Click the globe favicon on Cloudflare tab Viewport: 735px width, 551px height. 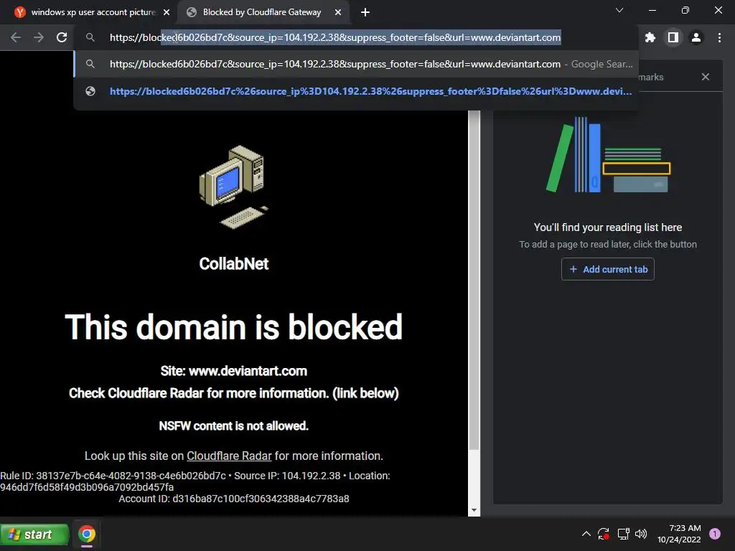(191, 12)
